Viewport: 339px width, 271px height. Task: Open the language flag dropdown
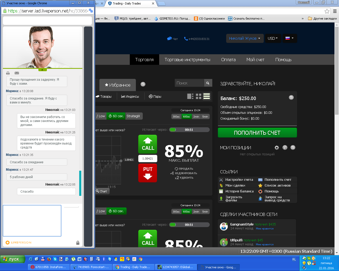[289, 38]
